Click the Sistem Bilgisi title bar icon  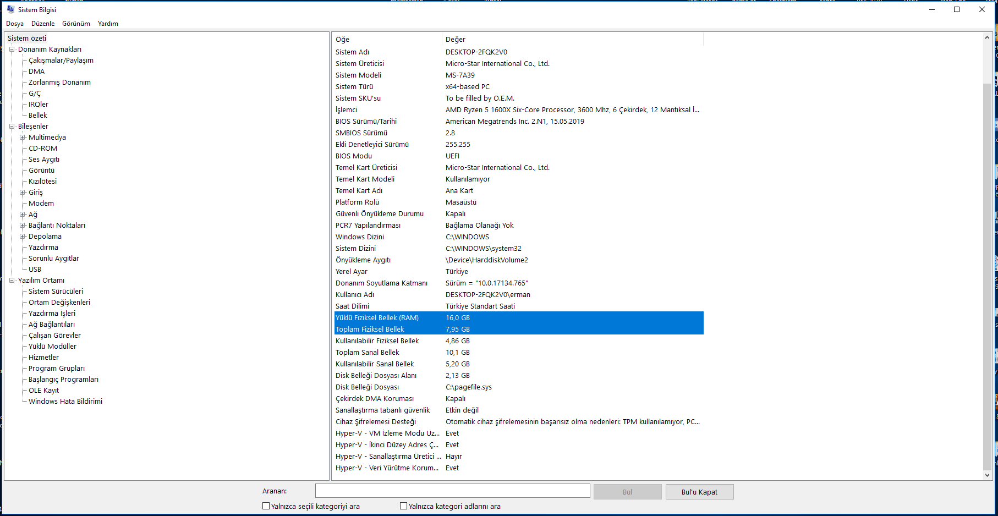pos(10,9)
